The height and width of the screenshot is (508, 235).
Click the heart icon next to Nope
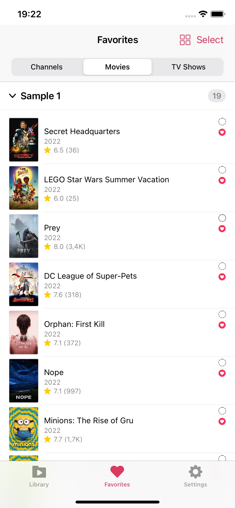(222, 373)
